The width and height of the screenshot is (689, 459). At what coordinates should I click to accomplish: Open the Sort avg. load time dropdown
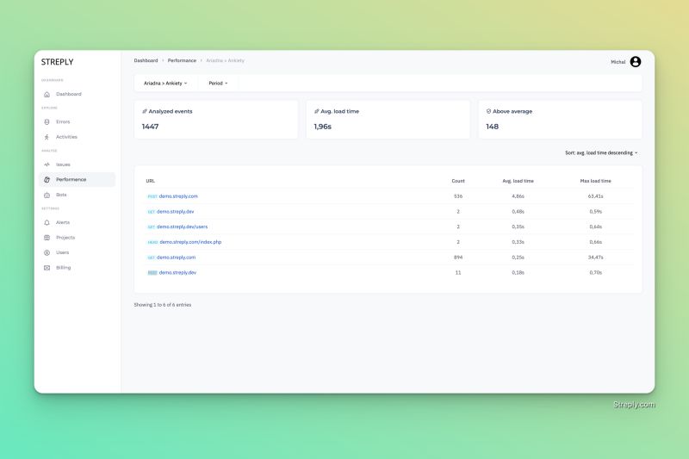pos(601,152)
